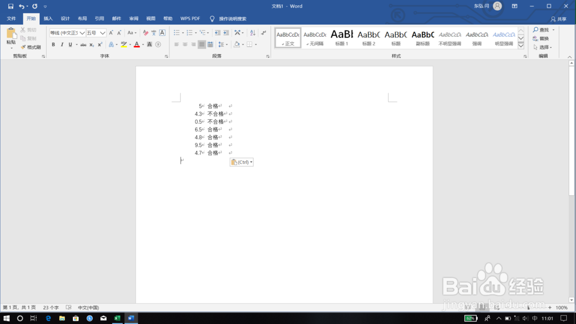Switch to the 审阅 tab
This screenshot has height=324, width=576.
(134, 18)
